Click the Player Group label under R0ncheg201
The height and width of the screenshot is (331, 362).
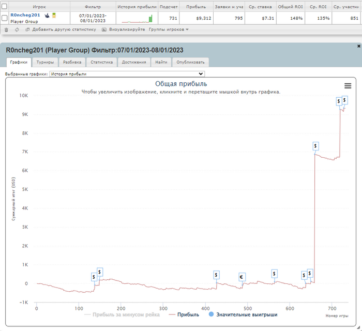tap(24, 22)
